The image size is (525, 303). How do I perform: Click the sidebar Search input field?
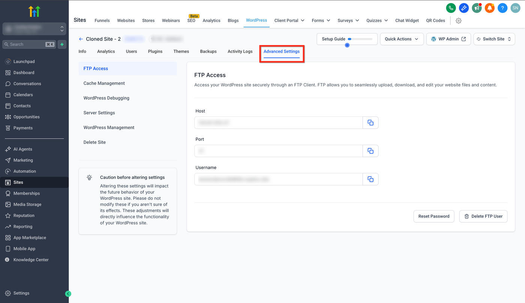tap(26, 44)
